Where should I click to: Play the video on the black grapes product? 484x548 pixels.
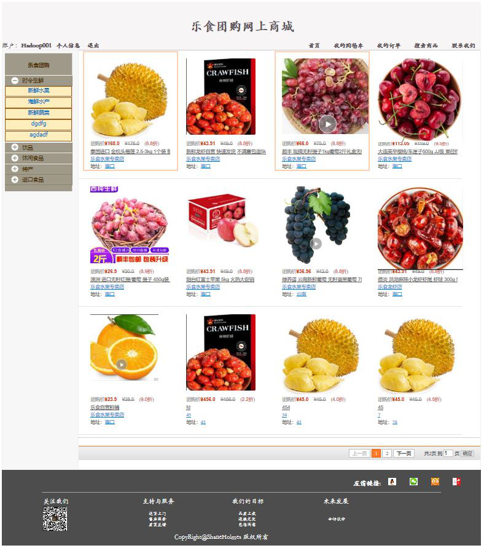coord(316,243)
